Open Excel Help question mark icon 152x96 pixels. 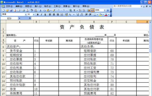[x=108, y=10]
